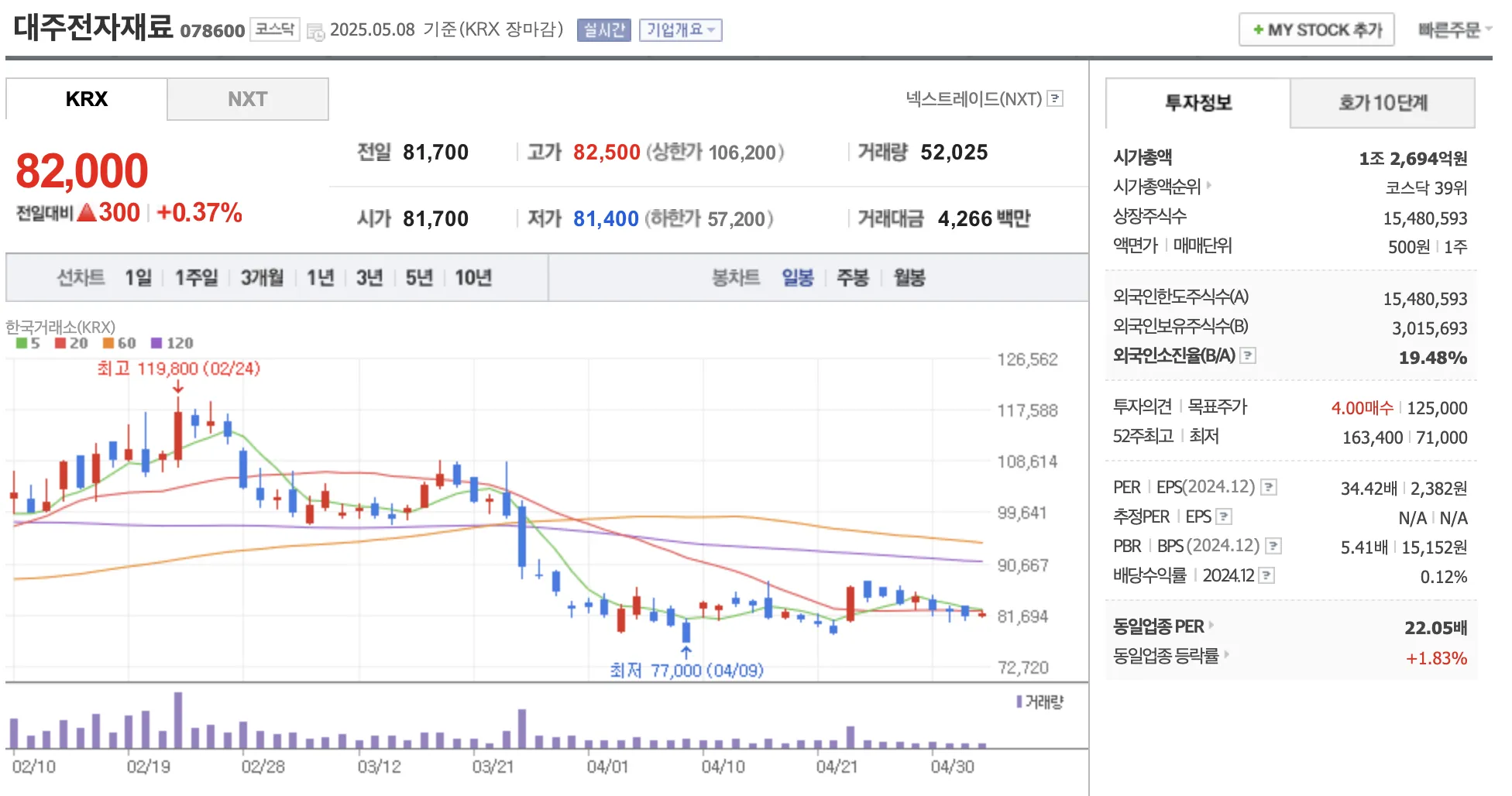
Task: Select the 월봉 monthly candle chart
Action: (x=909, y=277)
